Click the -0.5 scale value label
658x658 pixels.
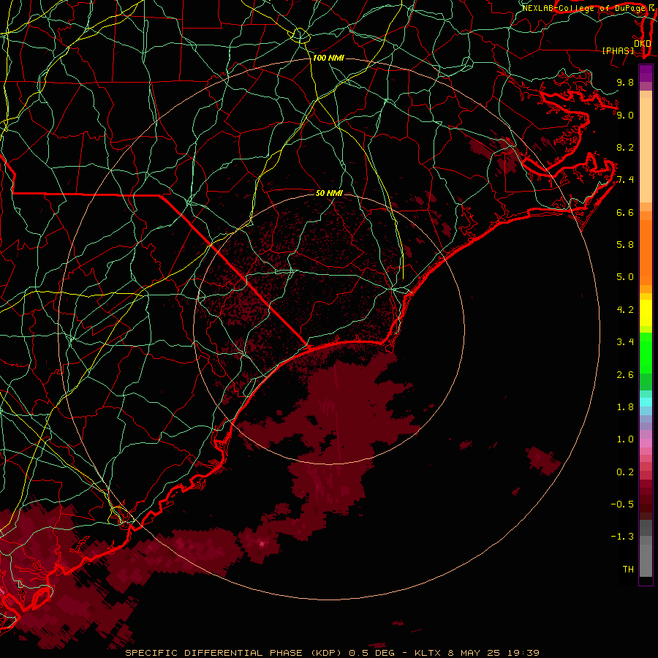pyautogui.click(x=622, y=504)
